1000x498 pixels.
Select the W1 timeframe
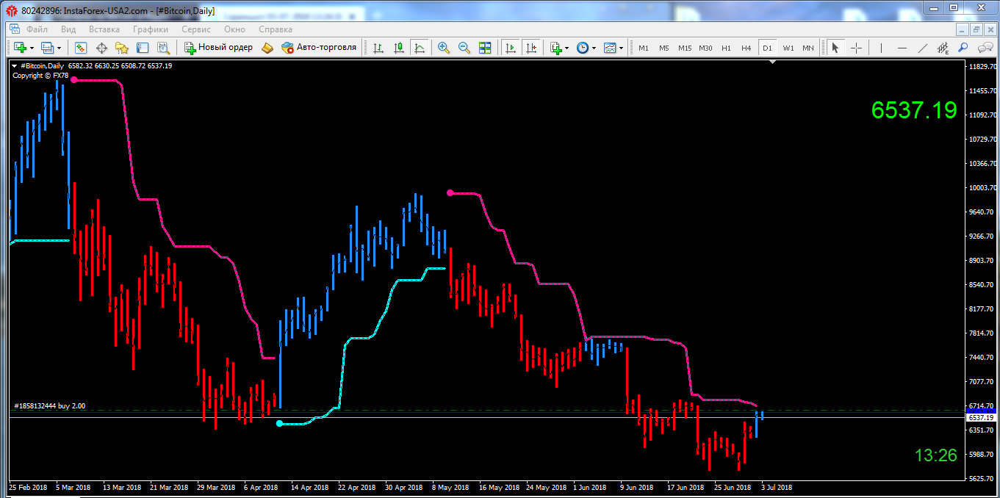788,48
